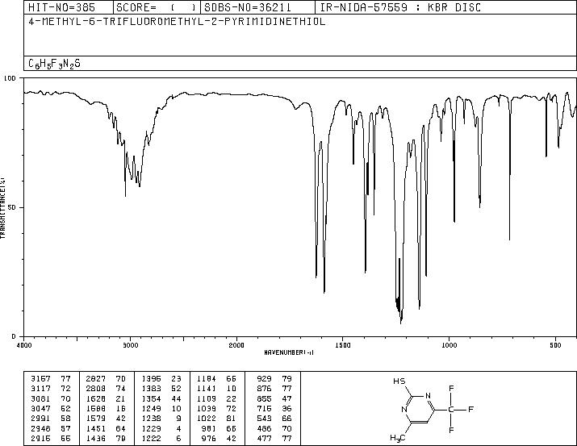This screenshot has width=577, height=446.
Task: Select the 1000 wavenumber axis label
Action: point(449,344)
